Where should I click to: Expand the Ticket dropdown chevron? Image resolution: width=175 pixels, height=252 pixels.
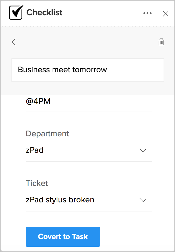[x=143, y=200]
